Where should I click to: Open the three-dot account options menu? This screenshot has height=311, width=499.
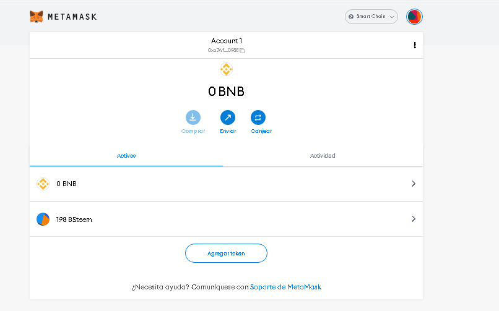415,45
